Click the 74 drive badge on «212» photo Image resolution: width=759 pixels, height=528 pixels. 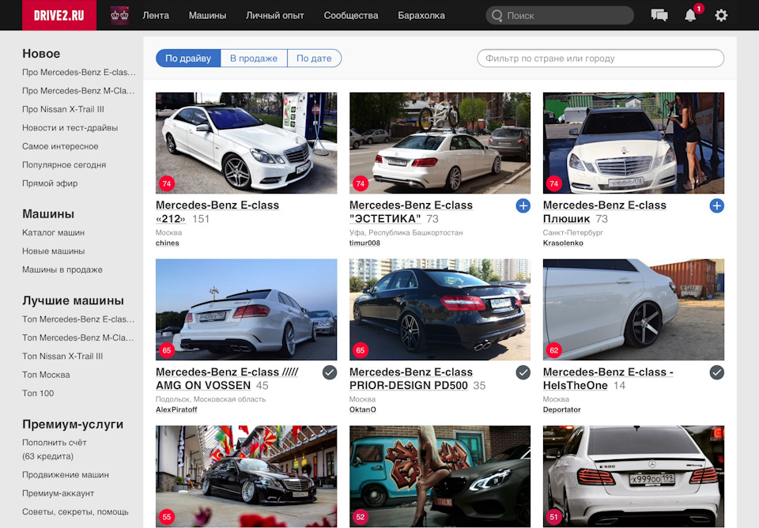tap(167, 183)
